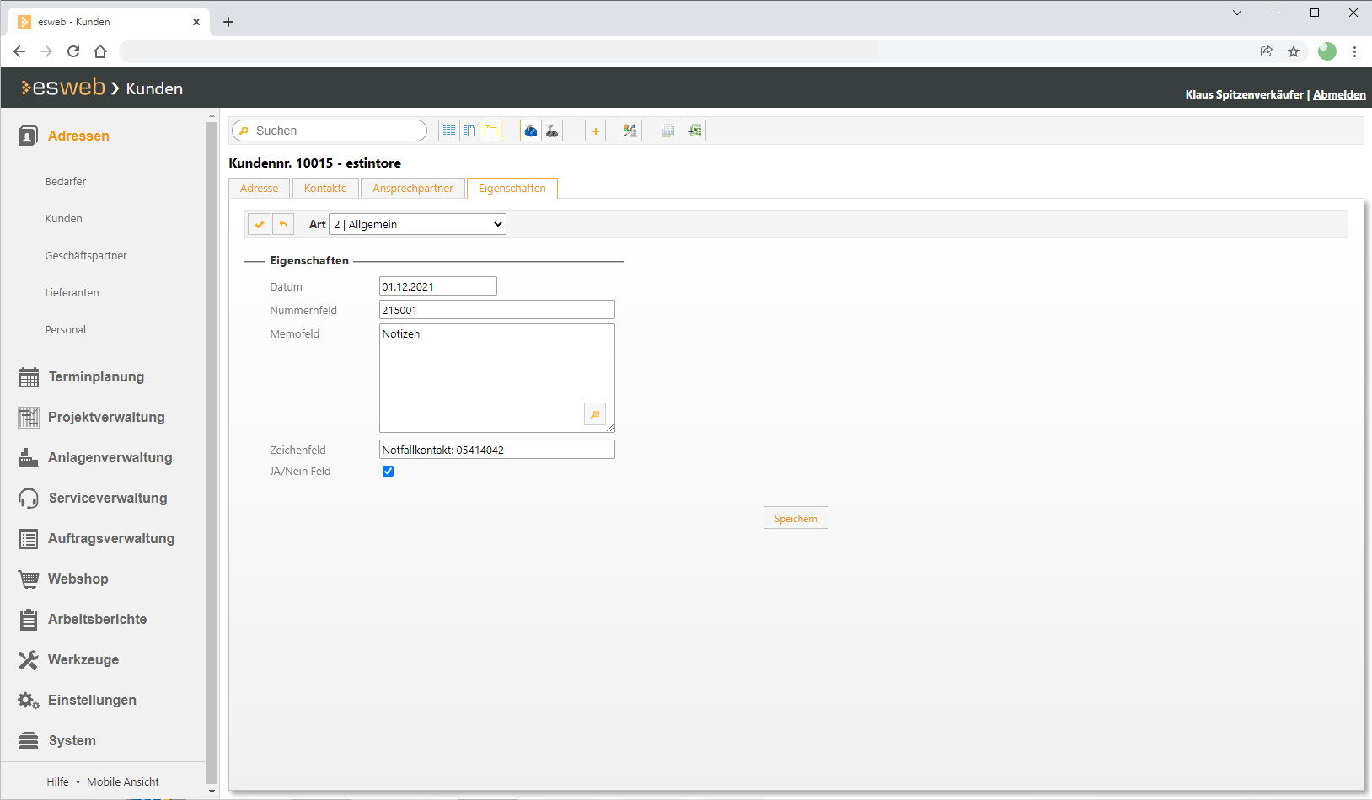
Task: Switch to the Adresse tab
Action: (259, 189)
